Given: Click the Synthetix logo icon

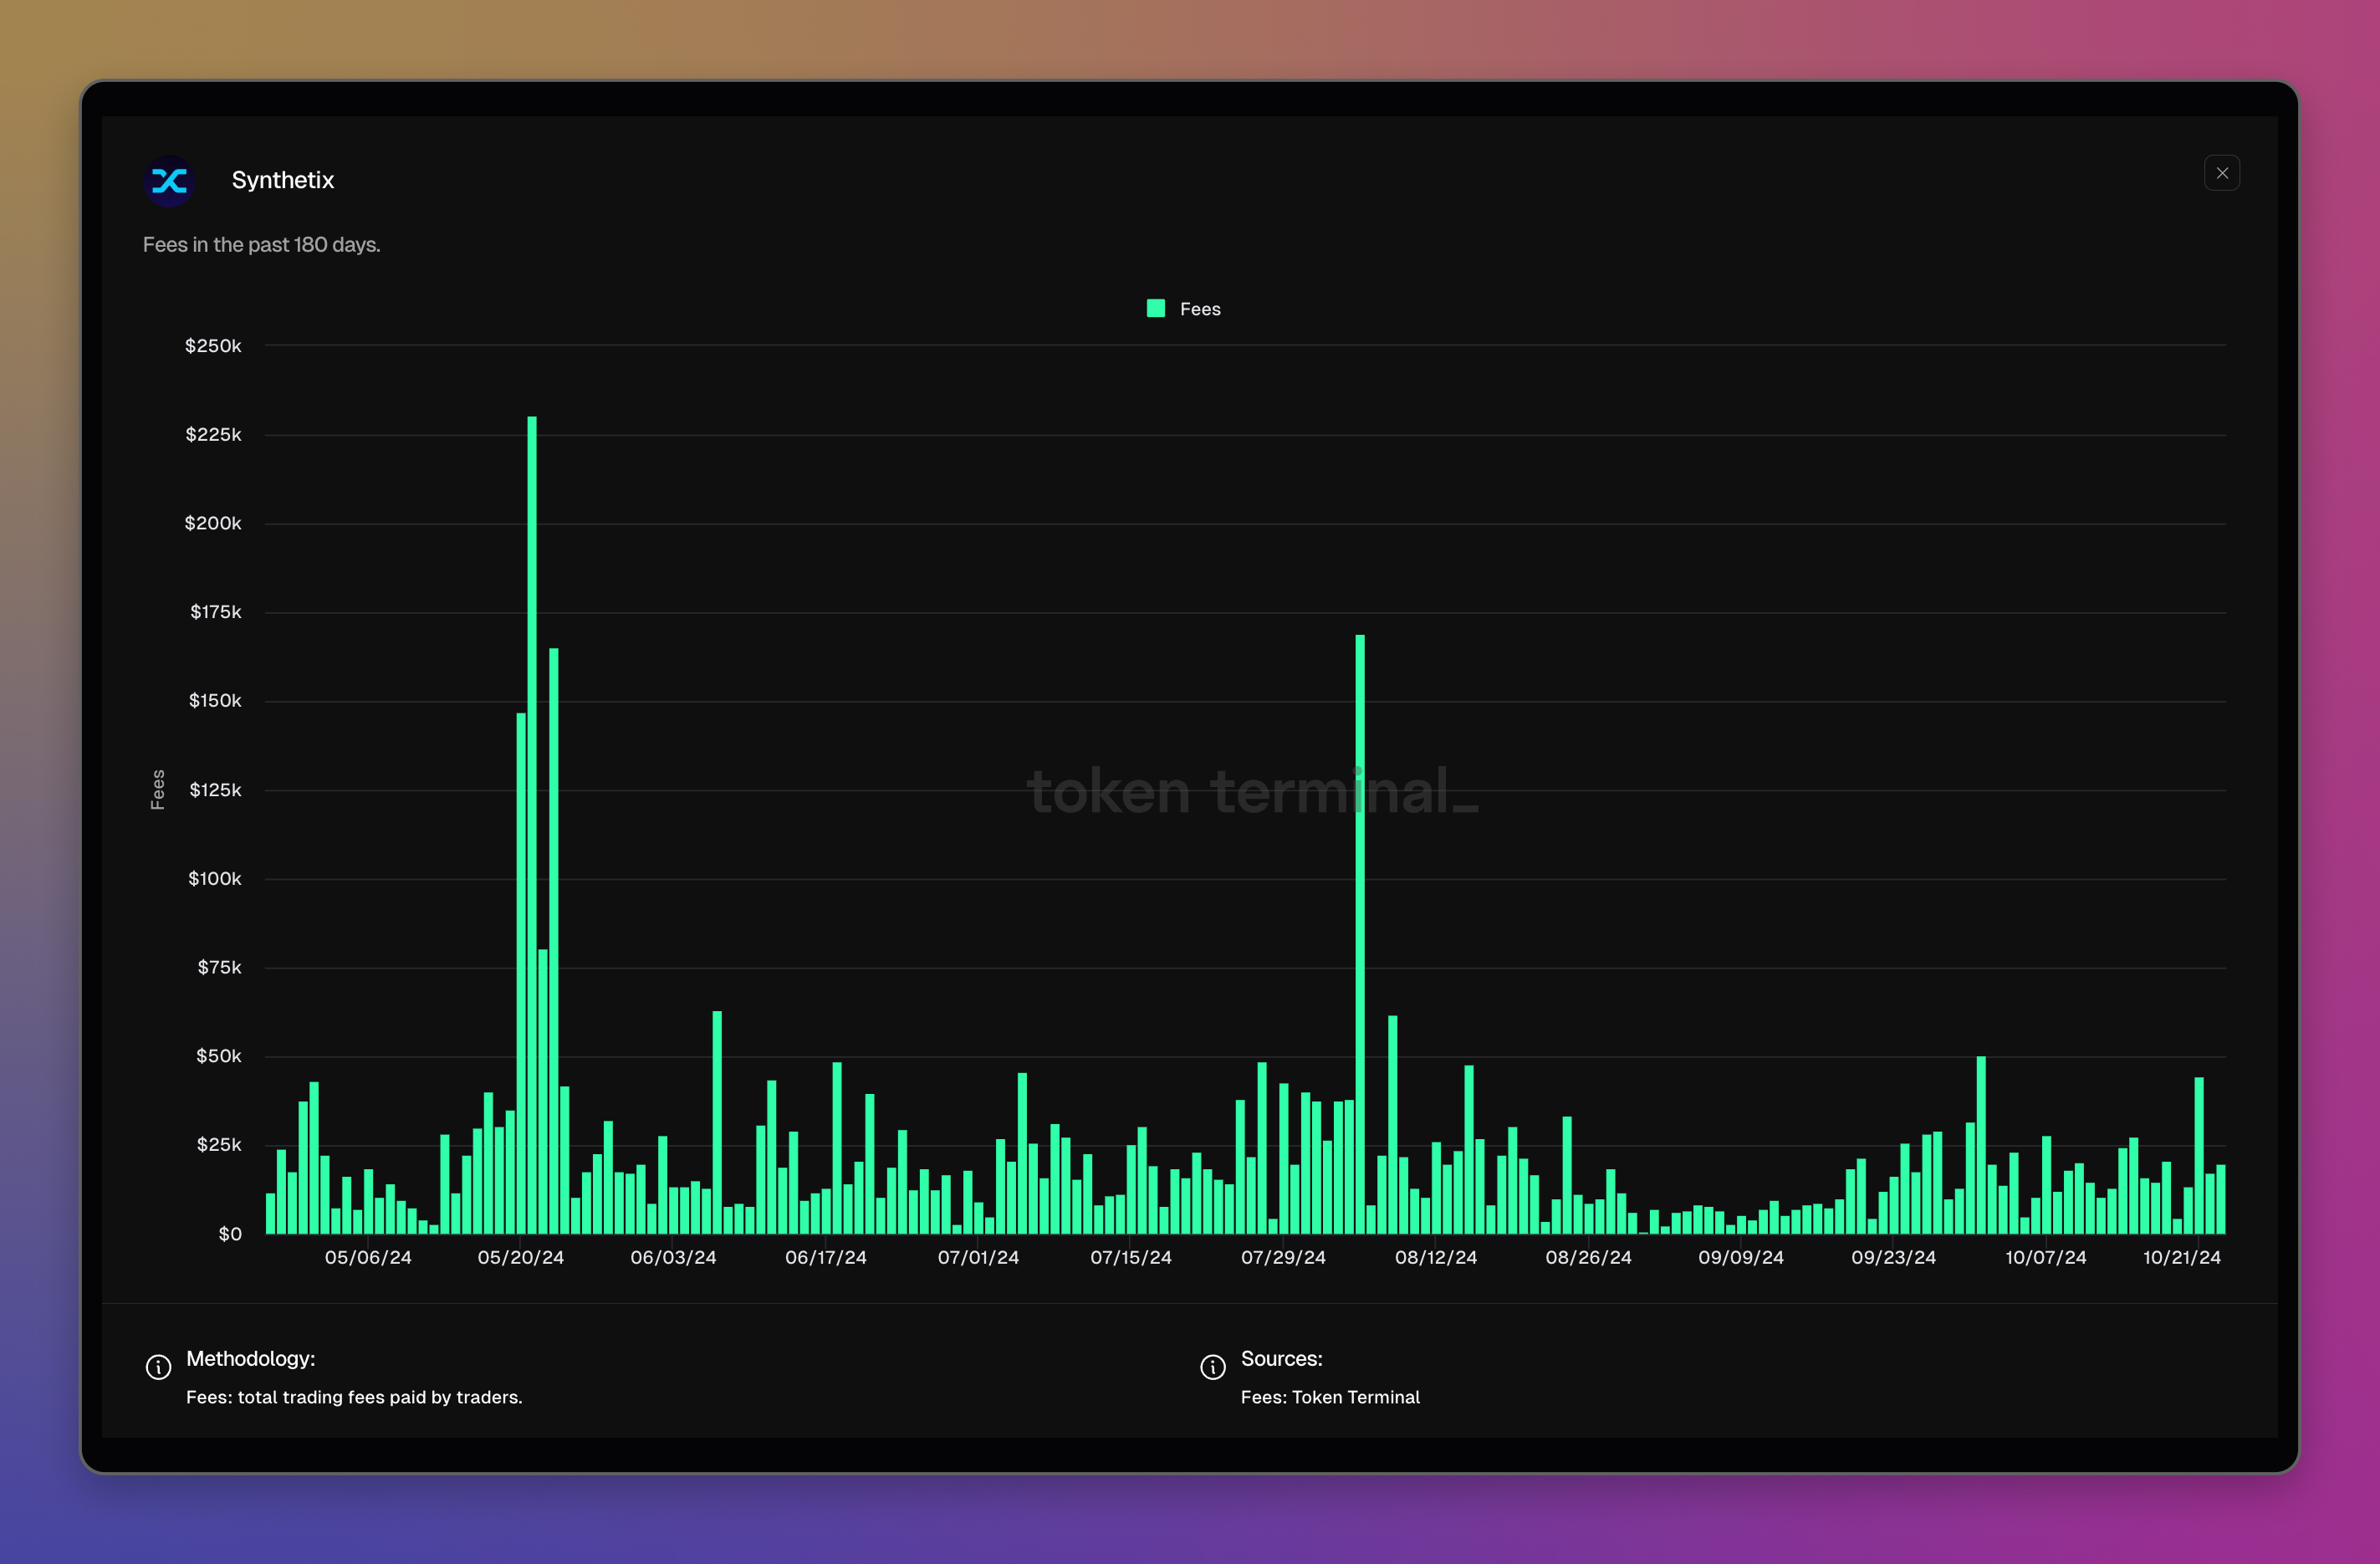Looking at the screenshot, I should [x=169, y=181].
